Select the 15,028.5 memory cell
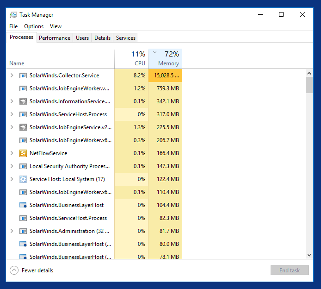This screenshot has height=289, width=321. pos(165,75)
